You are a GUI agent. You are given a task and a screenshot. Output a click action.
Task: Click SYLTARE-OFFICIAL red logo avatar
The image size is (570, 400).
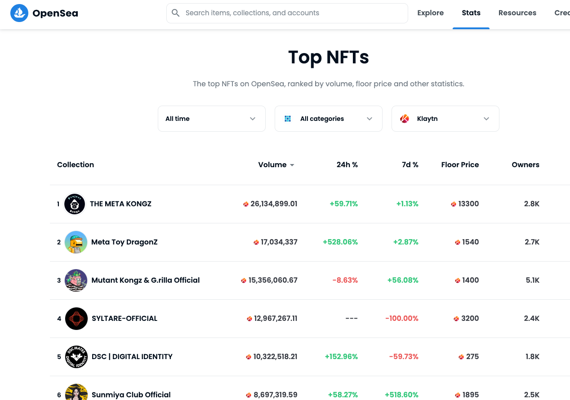click(76, 319)
